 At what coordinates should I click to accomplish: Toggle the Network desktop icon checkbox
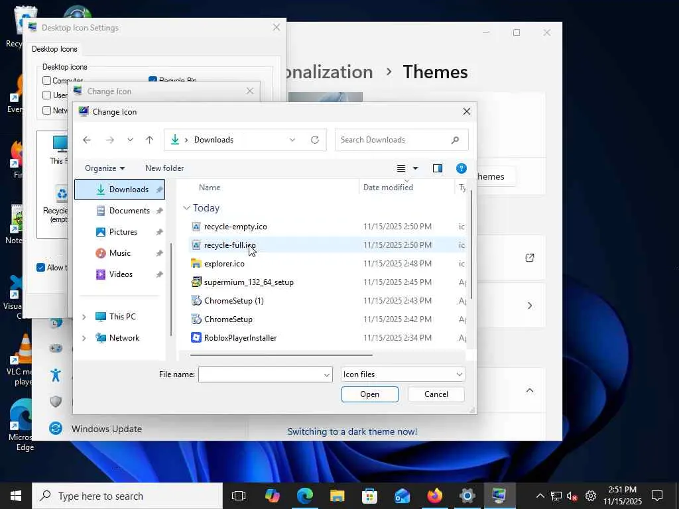tap(47, 111)
